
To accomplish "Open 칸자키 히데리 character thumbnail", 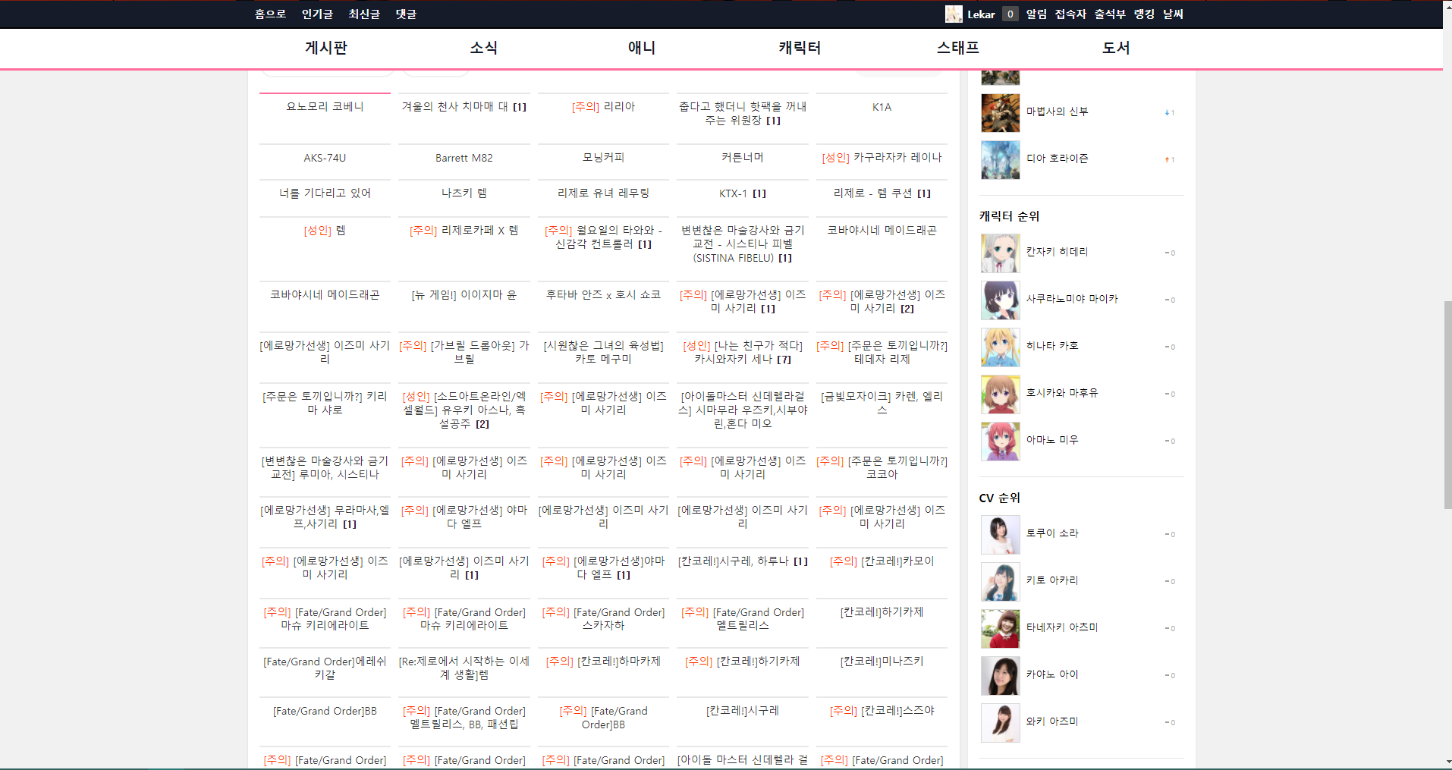I will (x=1000, y=253).
